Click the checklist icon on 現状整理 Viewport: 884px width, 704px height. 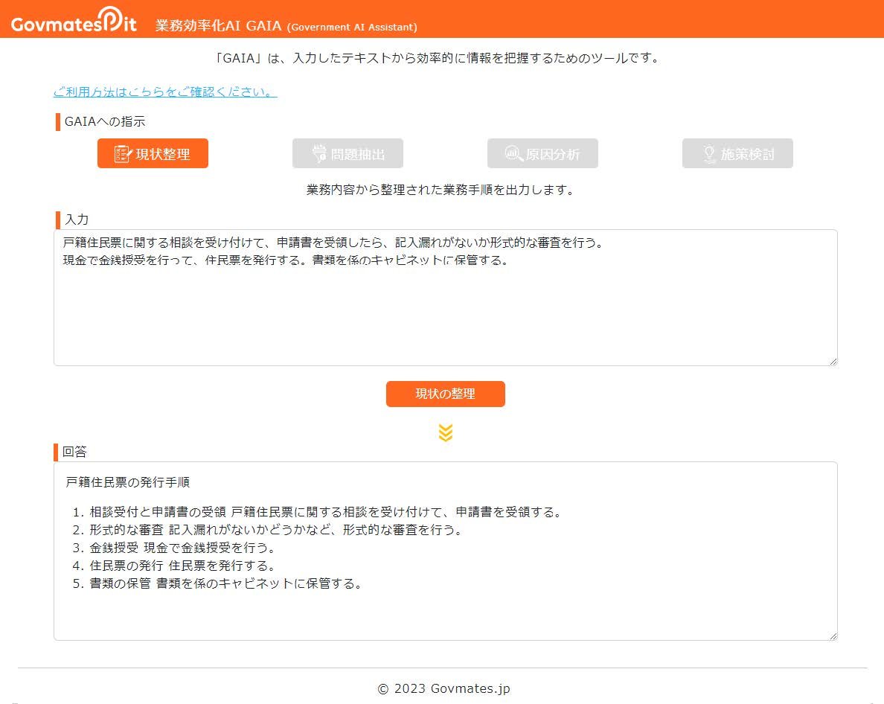[122, 154]
